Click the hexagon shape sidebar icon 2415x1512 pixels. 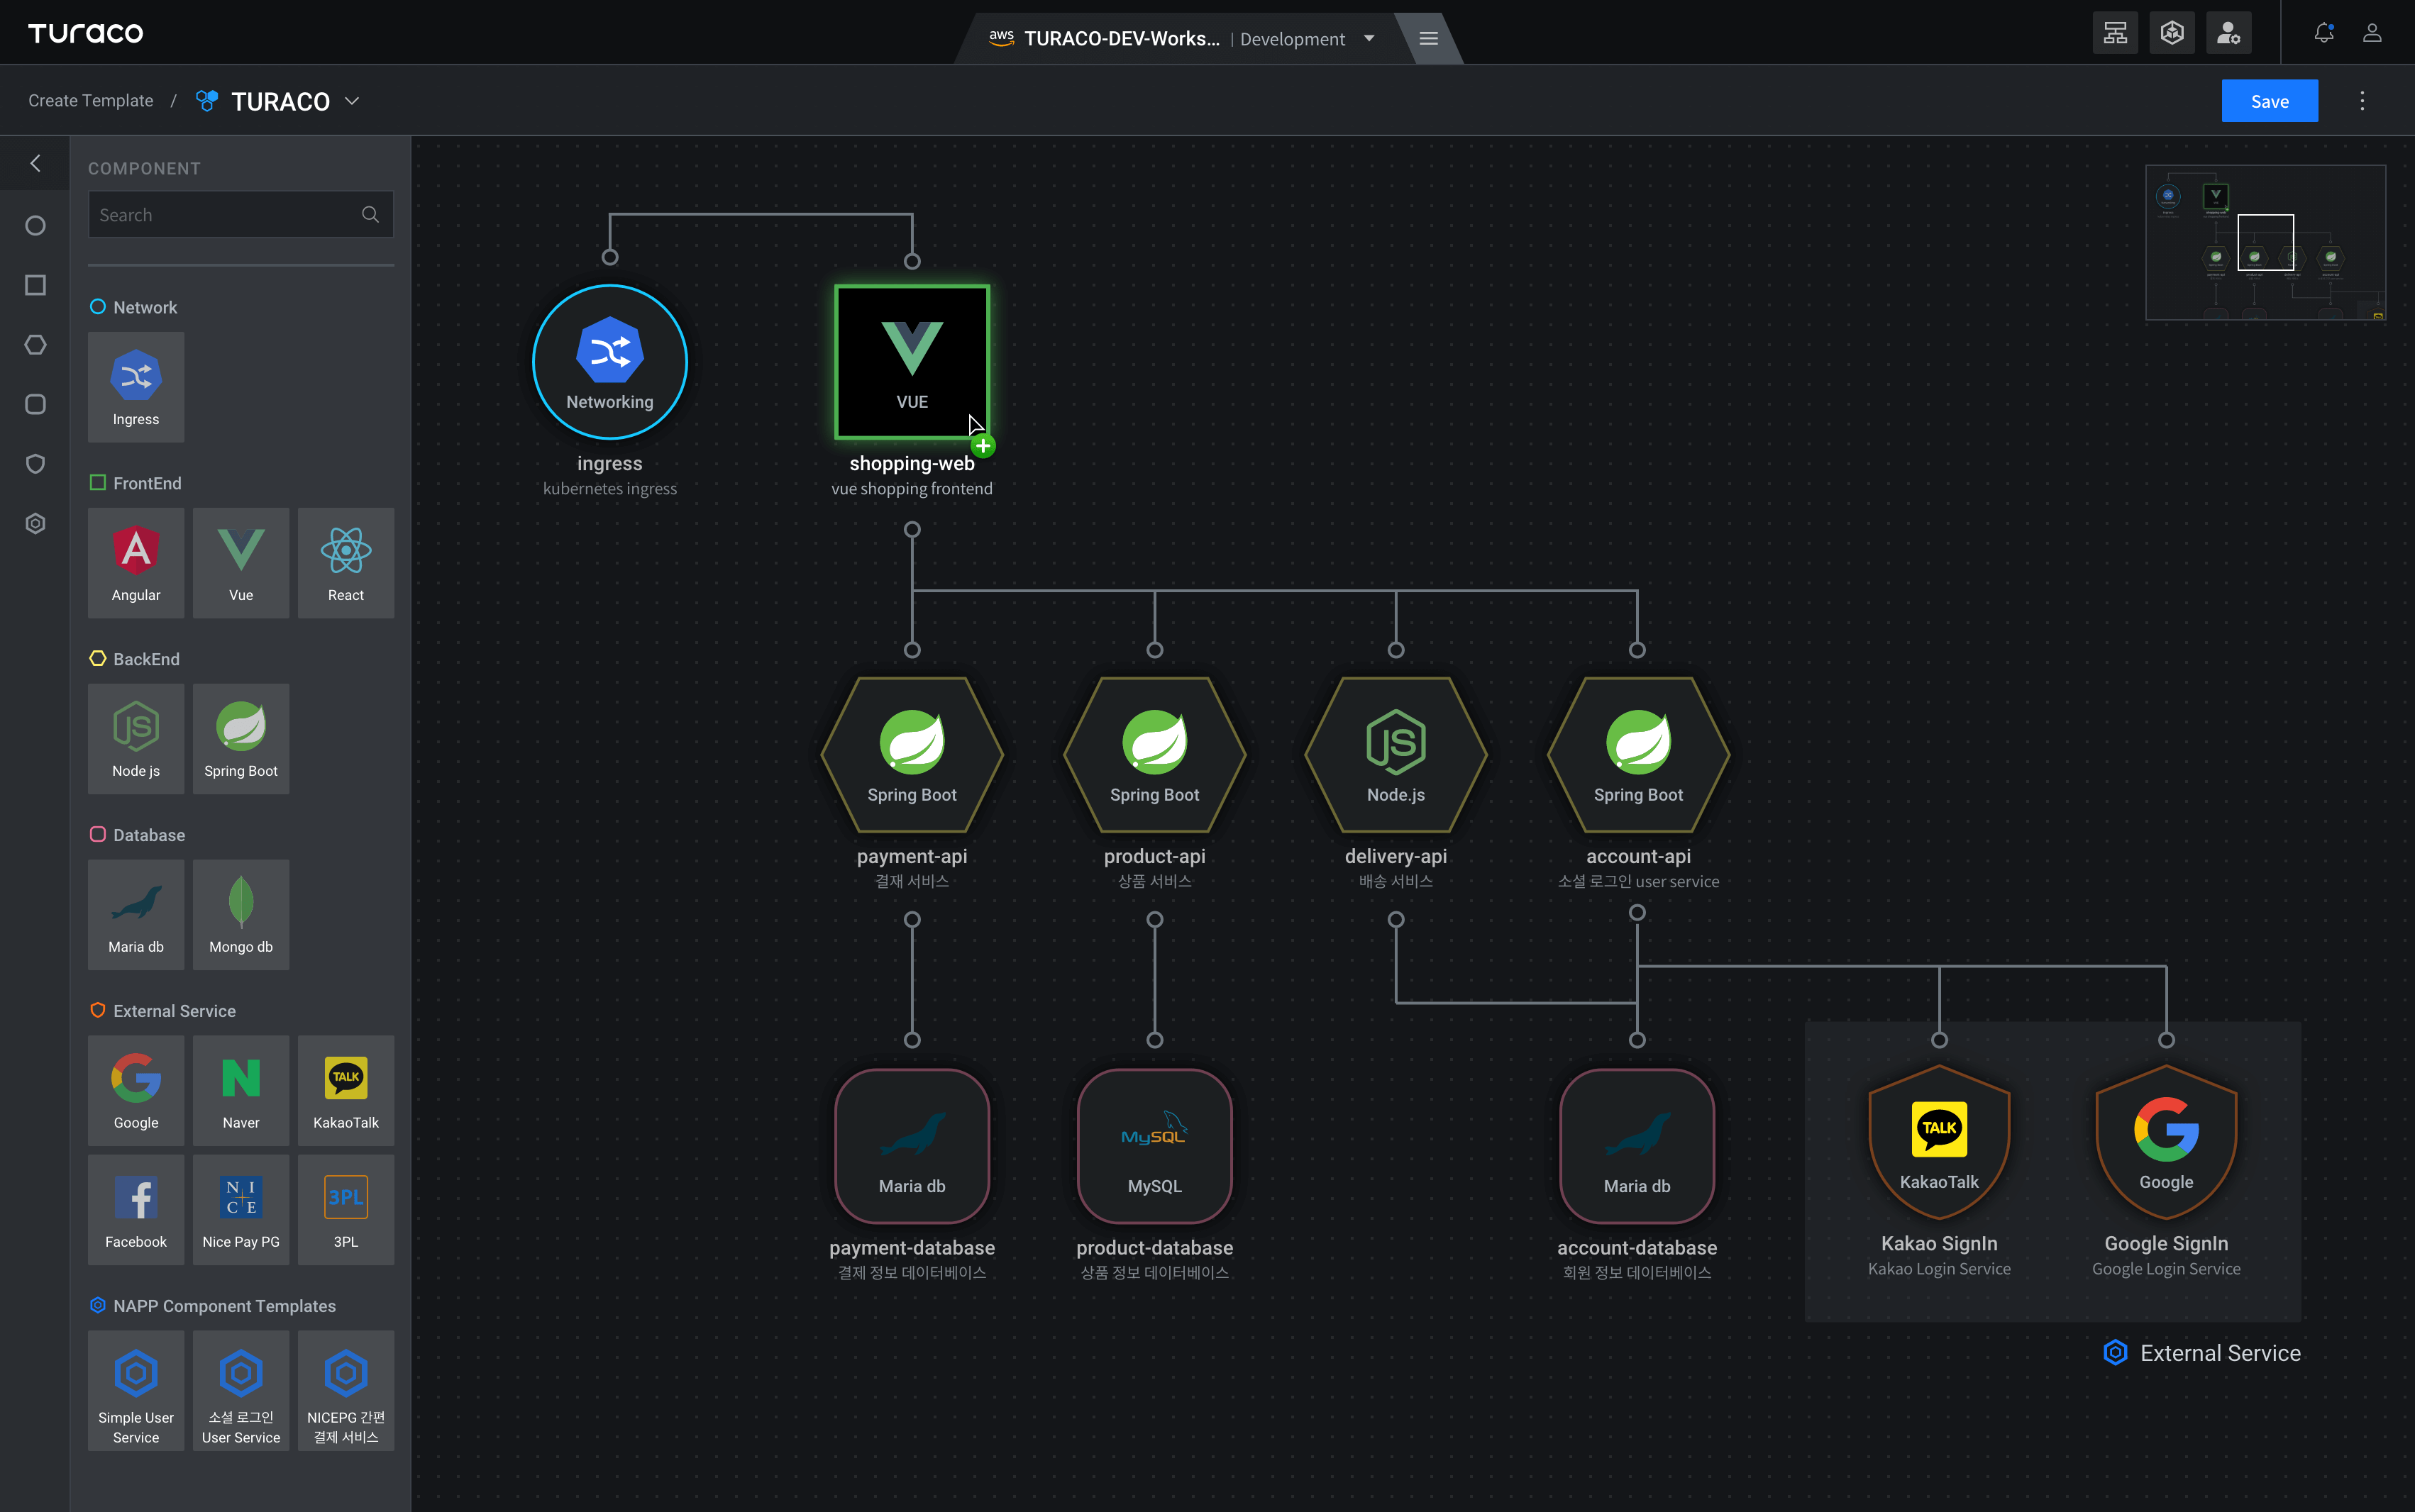pos(35,345)
